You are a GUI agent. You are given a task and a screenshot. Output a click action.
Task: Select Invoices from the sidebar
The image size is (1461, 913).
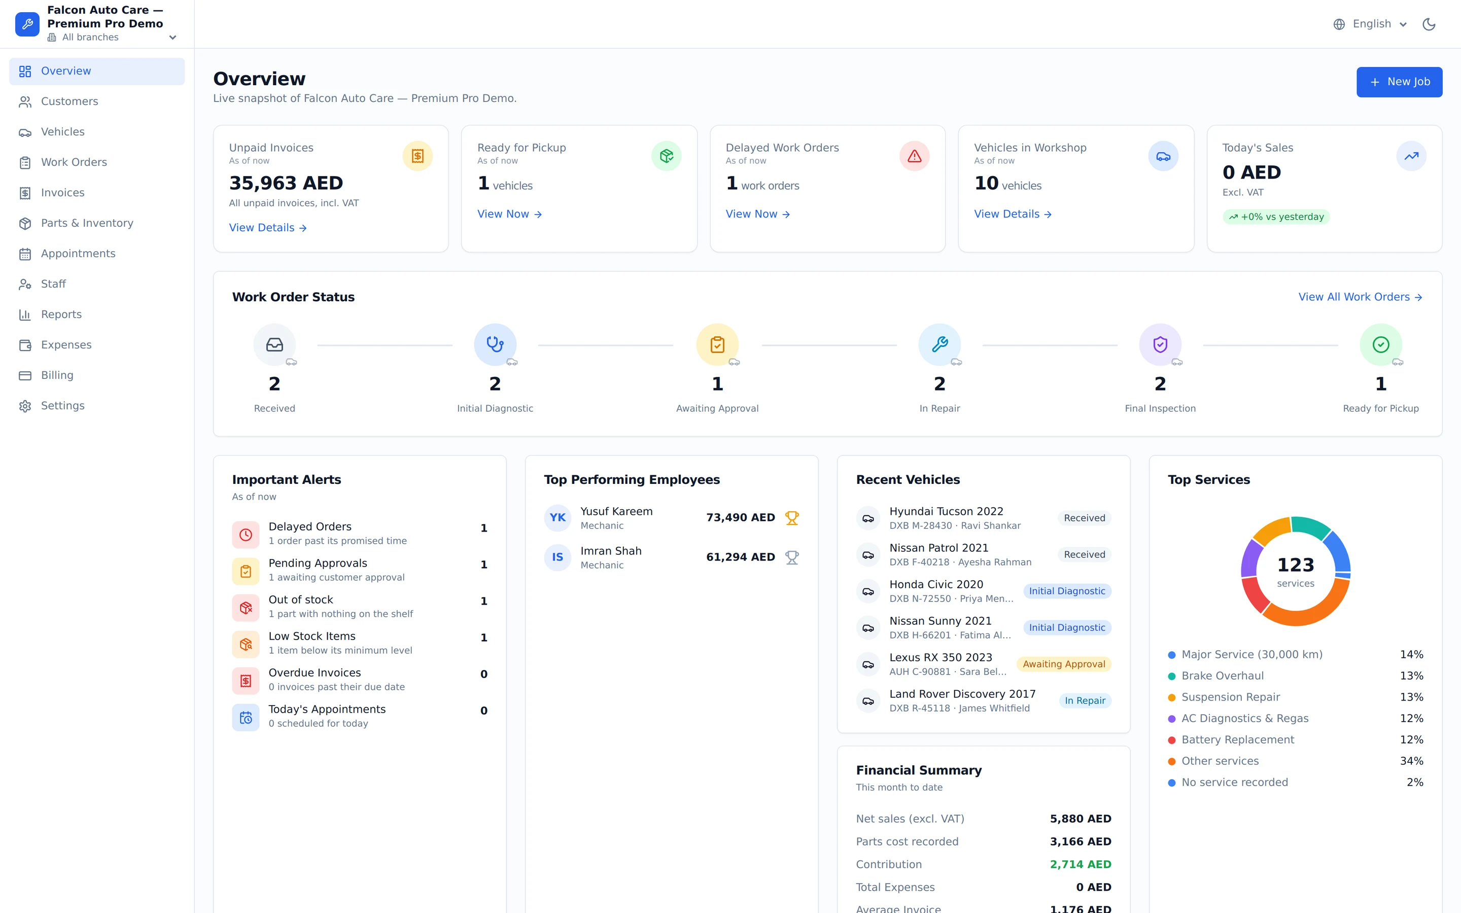[96, 193]
